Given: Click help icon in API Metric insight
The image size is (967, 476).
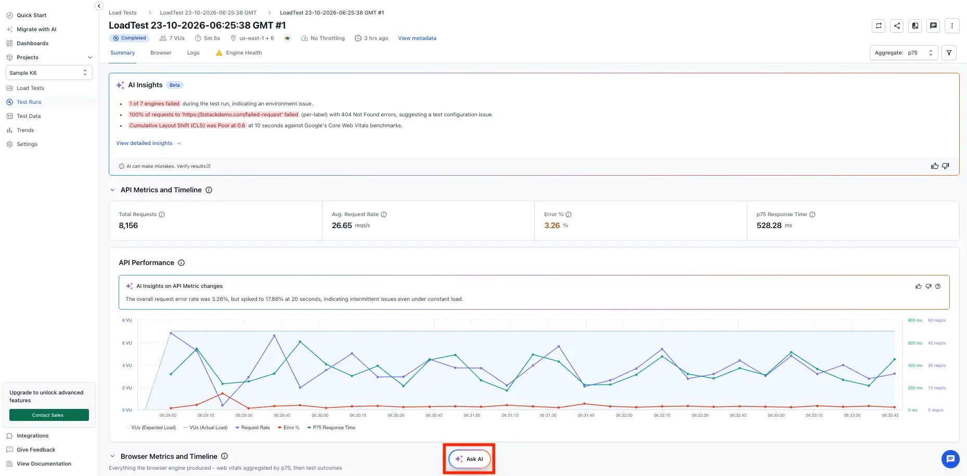Looking at the screenshot, I should pyautogui.click(x=938, y=286).
